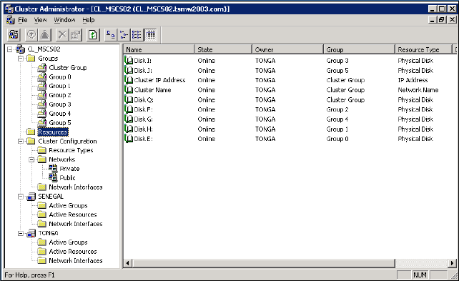Viewport: 459px width, 281px height.
Task: Click the Public network icon
Action: click(x=53, y=177)
